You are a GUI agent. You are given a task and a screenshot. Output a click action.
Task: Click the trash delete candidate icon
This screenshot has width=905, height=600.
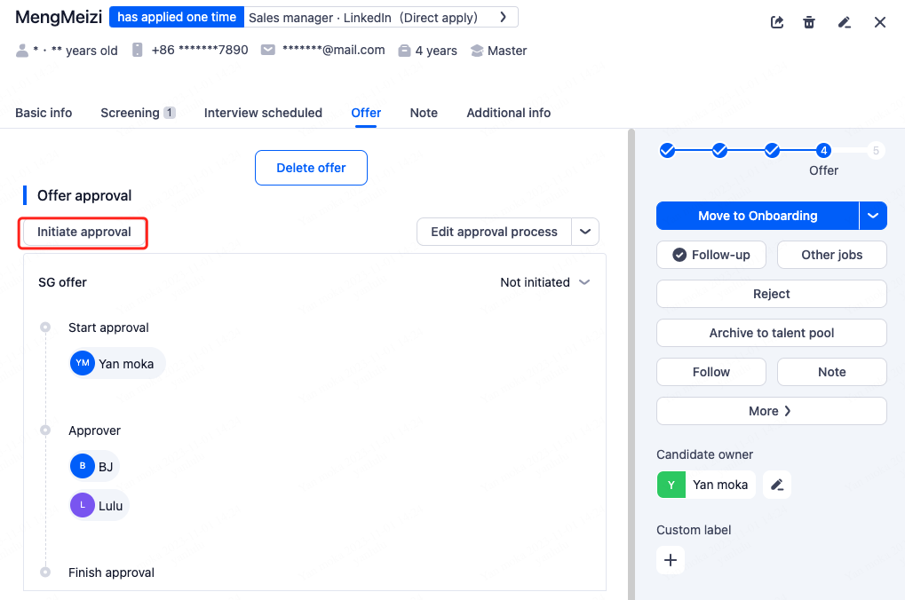point(809,22)
